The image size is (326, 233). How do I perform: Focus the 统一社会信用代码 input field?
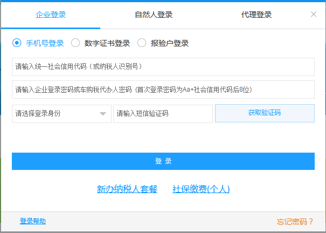pyautogui.click(x=163, y=67)
